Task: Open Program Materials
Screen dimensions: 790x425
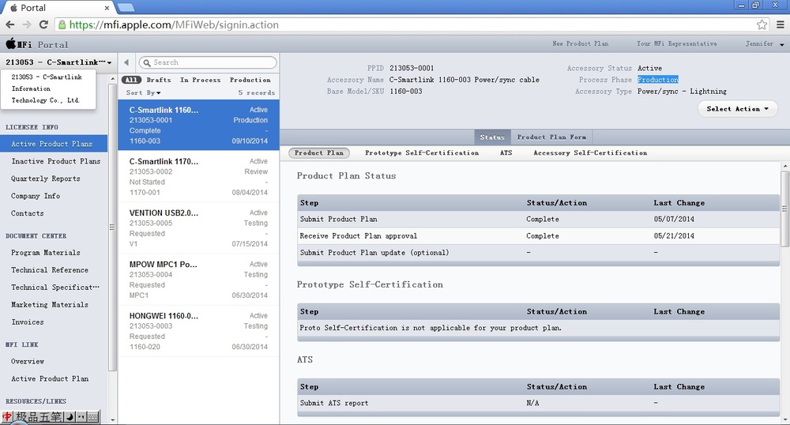Action: (x=45, y=252)
